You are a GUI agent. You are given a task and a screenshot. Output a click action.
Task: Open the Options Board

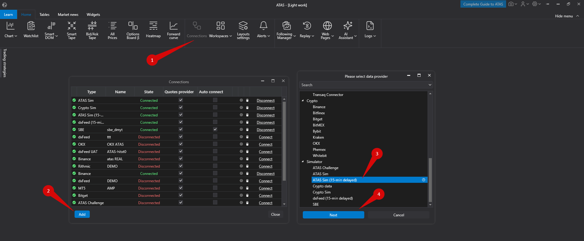[133, 30]
